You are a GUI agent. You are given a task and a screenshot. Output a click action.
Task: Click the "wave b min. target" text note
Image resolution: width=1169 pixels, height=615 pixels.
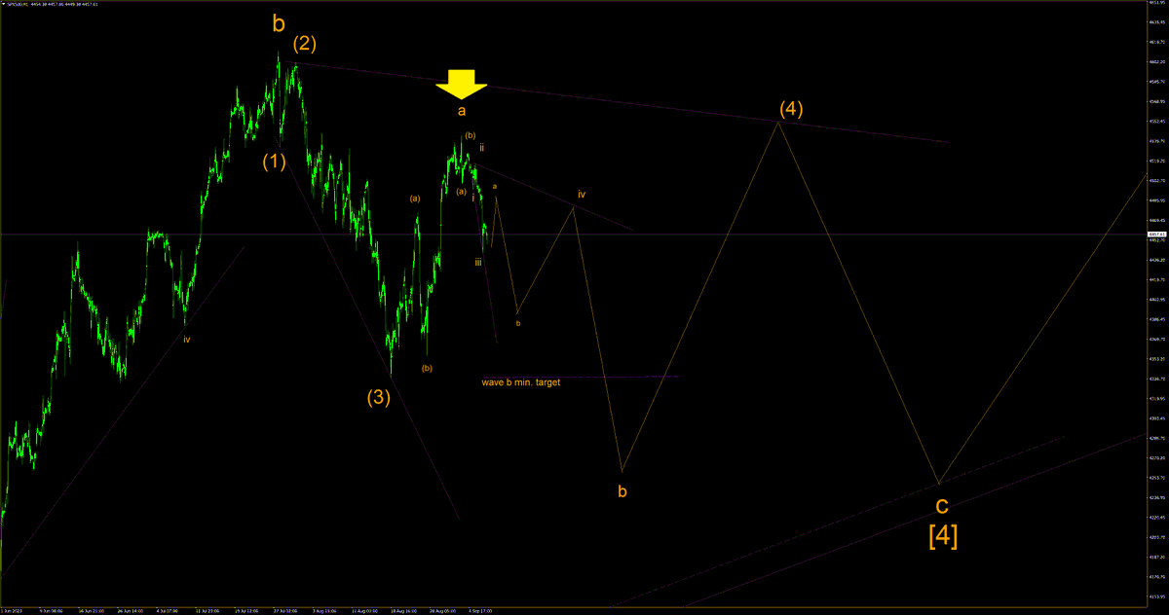coord(519,382)
